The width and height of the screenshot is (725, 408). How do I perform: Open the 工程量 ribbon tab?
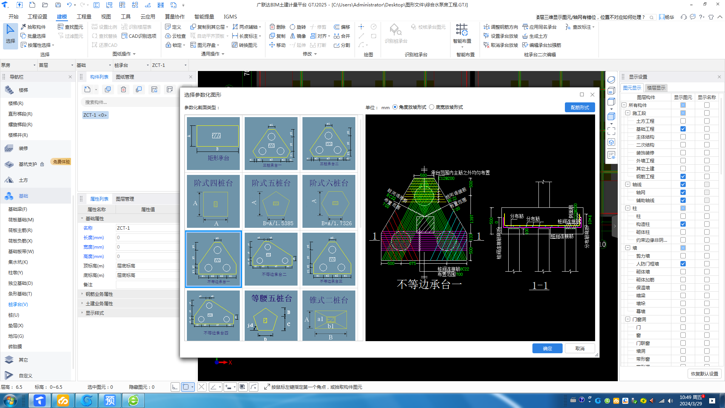click(84, 17)
